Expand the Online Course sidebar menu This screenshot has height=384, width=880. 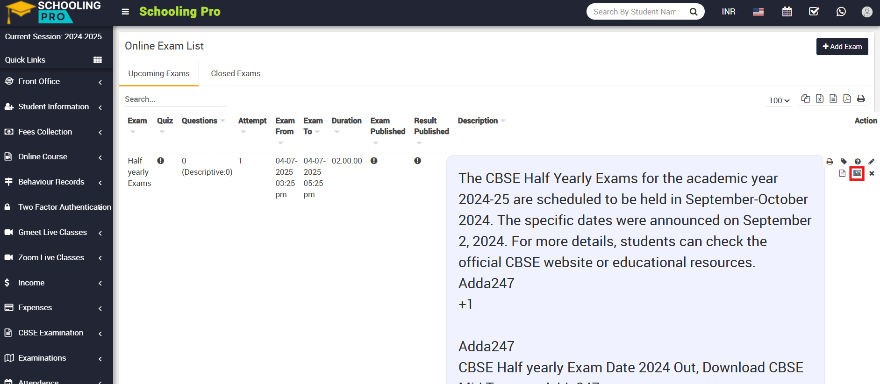56,157
